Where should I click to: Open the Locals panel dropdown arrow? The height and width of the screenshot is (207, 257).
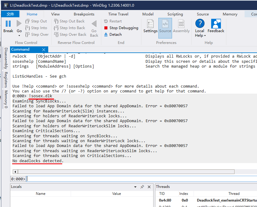coord(136,187)
